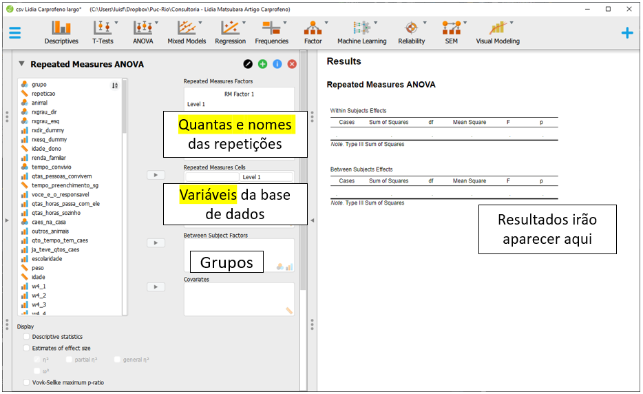Expand the SEM module dropdown
Screen dimensions: 643x394
(452, 32)
